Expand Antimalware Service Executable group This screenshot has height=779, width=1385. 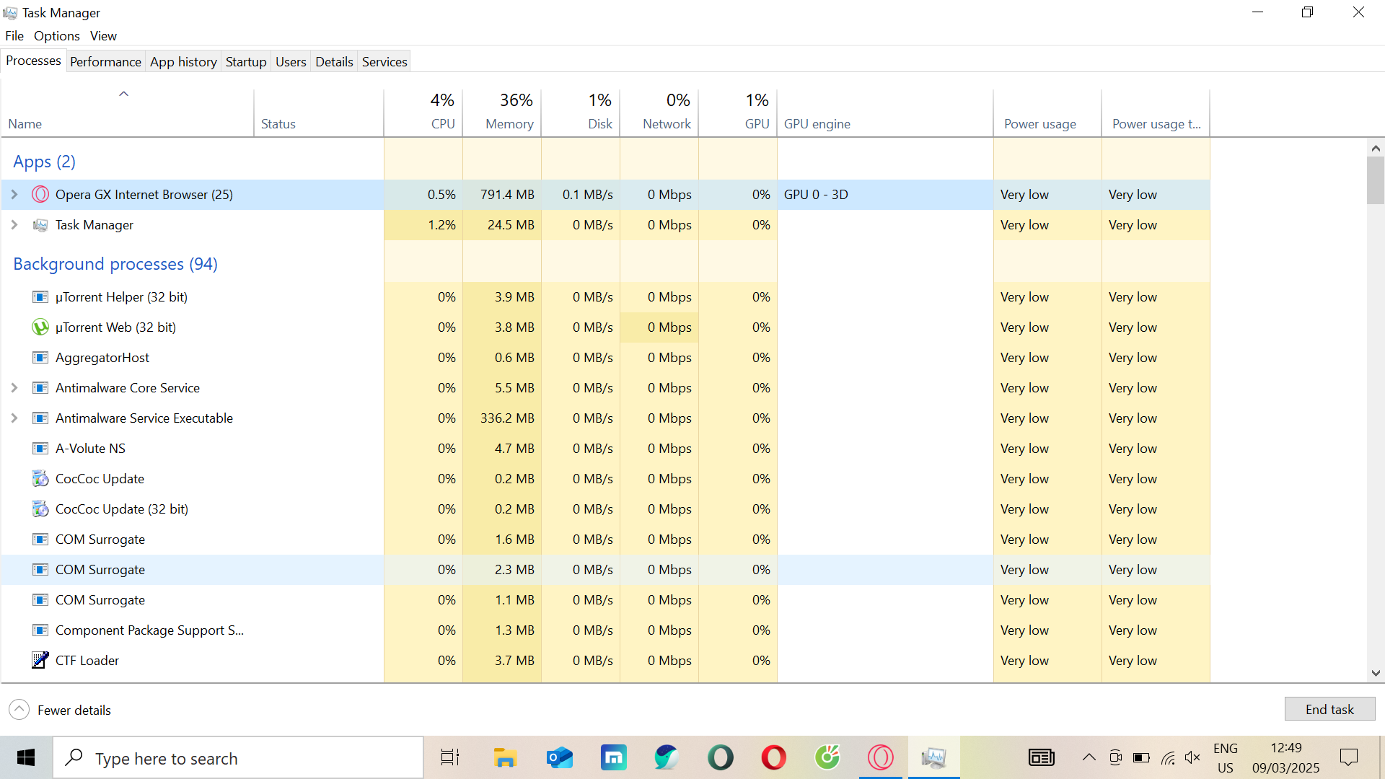(x=14, y=418)
